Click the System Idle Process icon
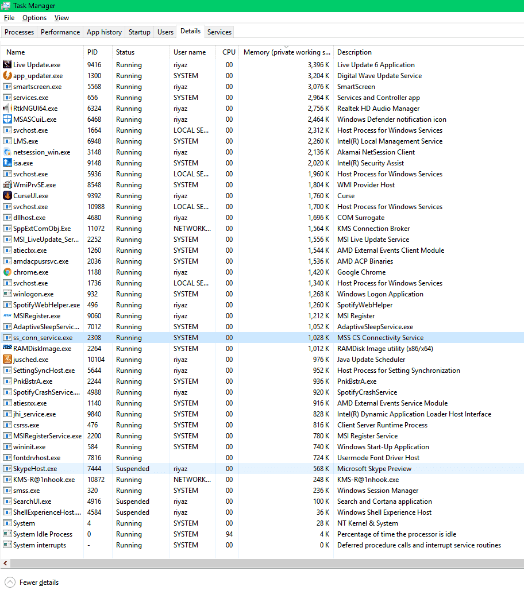The image size is (524, 594). [x=7, y=534]
